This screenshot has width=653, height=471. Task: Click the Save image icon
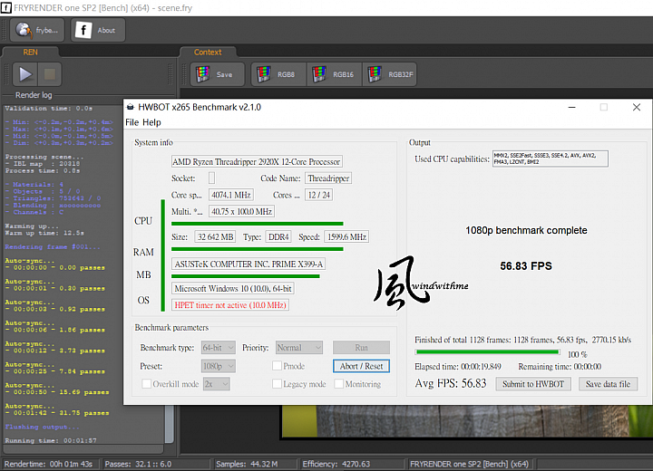[217, 74]
